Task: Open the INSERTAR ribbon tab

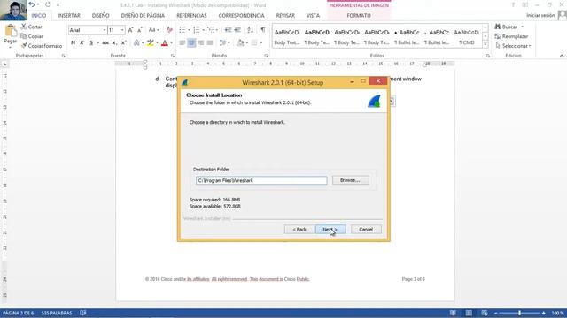Action: click(69, 16)
